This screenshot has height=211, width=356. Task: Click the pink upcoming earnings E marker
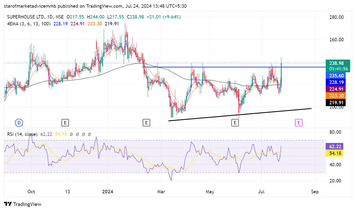pyautogui.click(x=299, y=123)
